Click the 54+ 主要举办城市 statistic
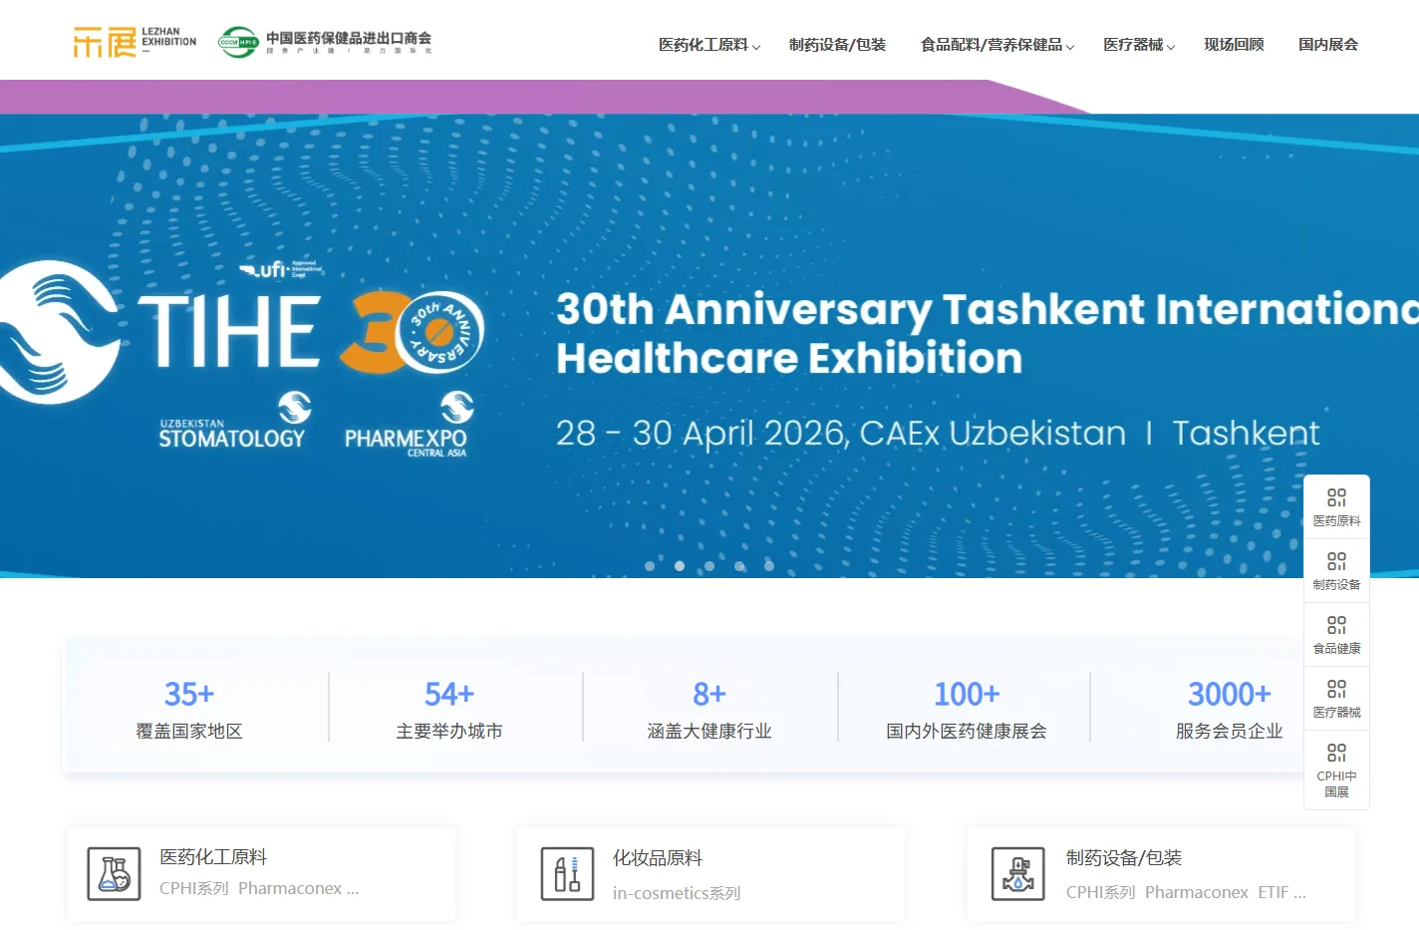 [449, 709]
